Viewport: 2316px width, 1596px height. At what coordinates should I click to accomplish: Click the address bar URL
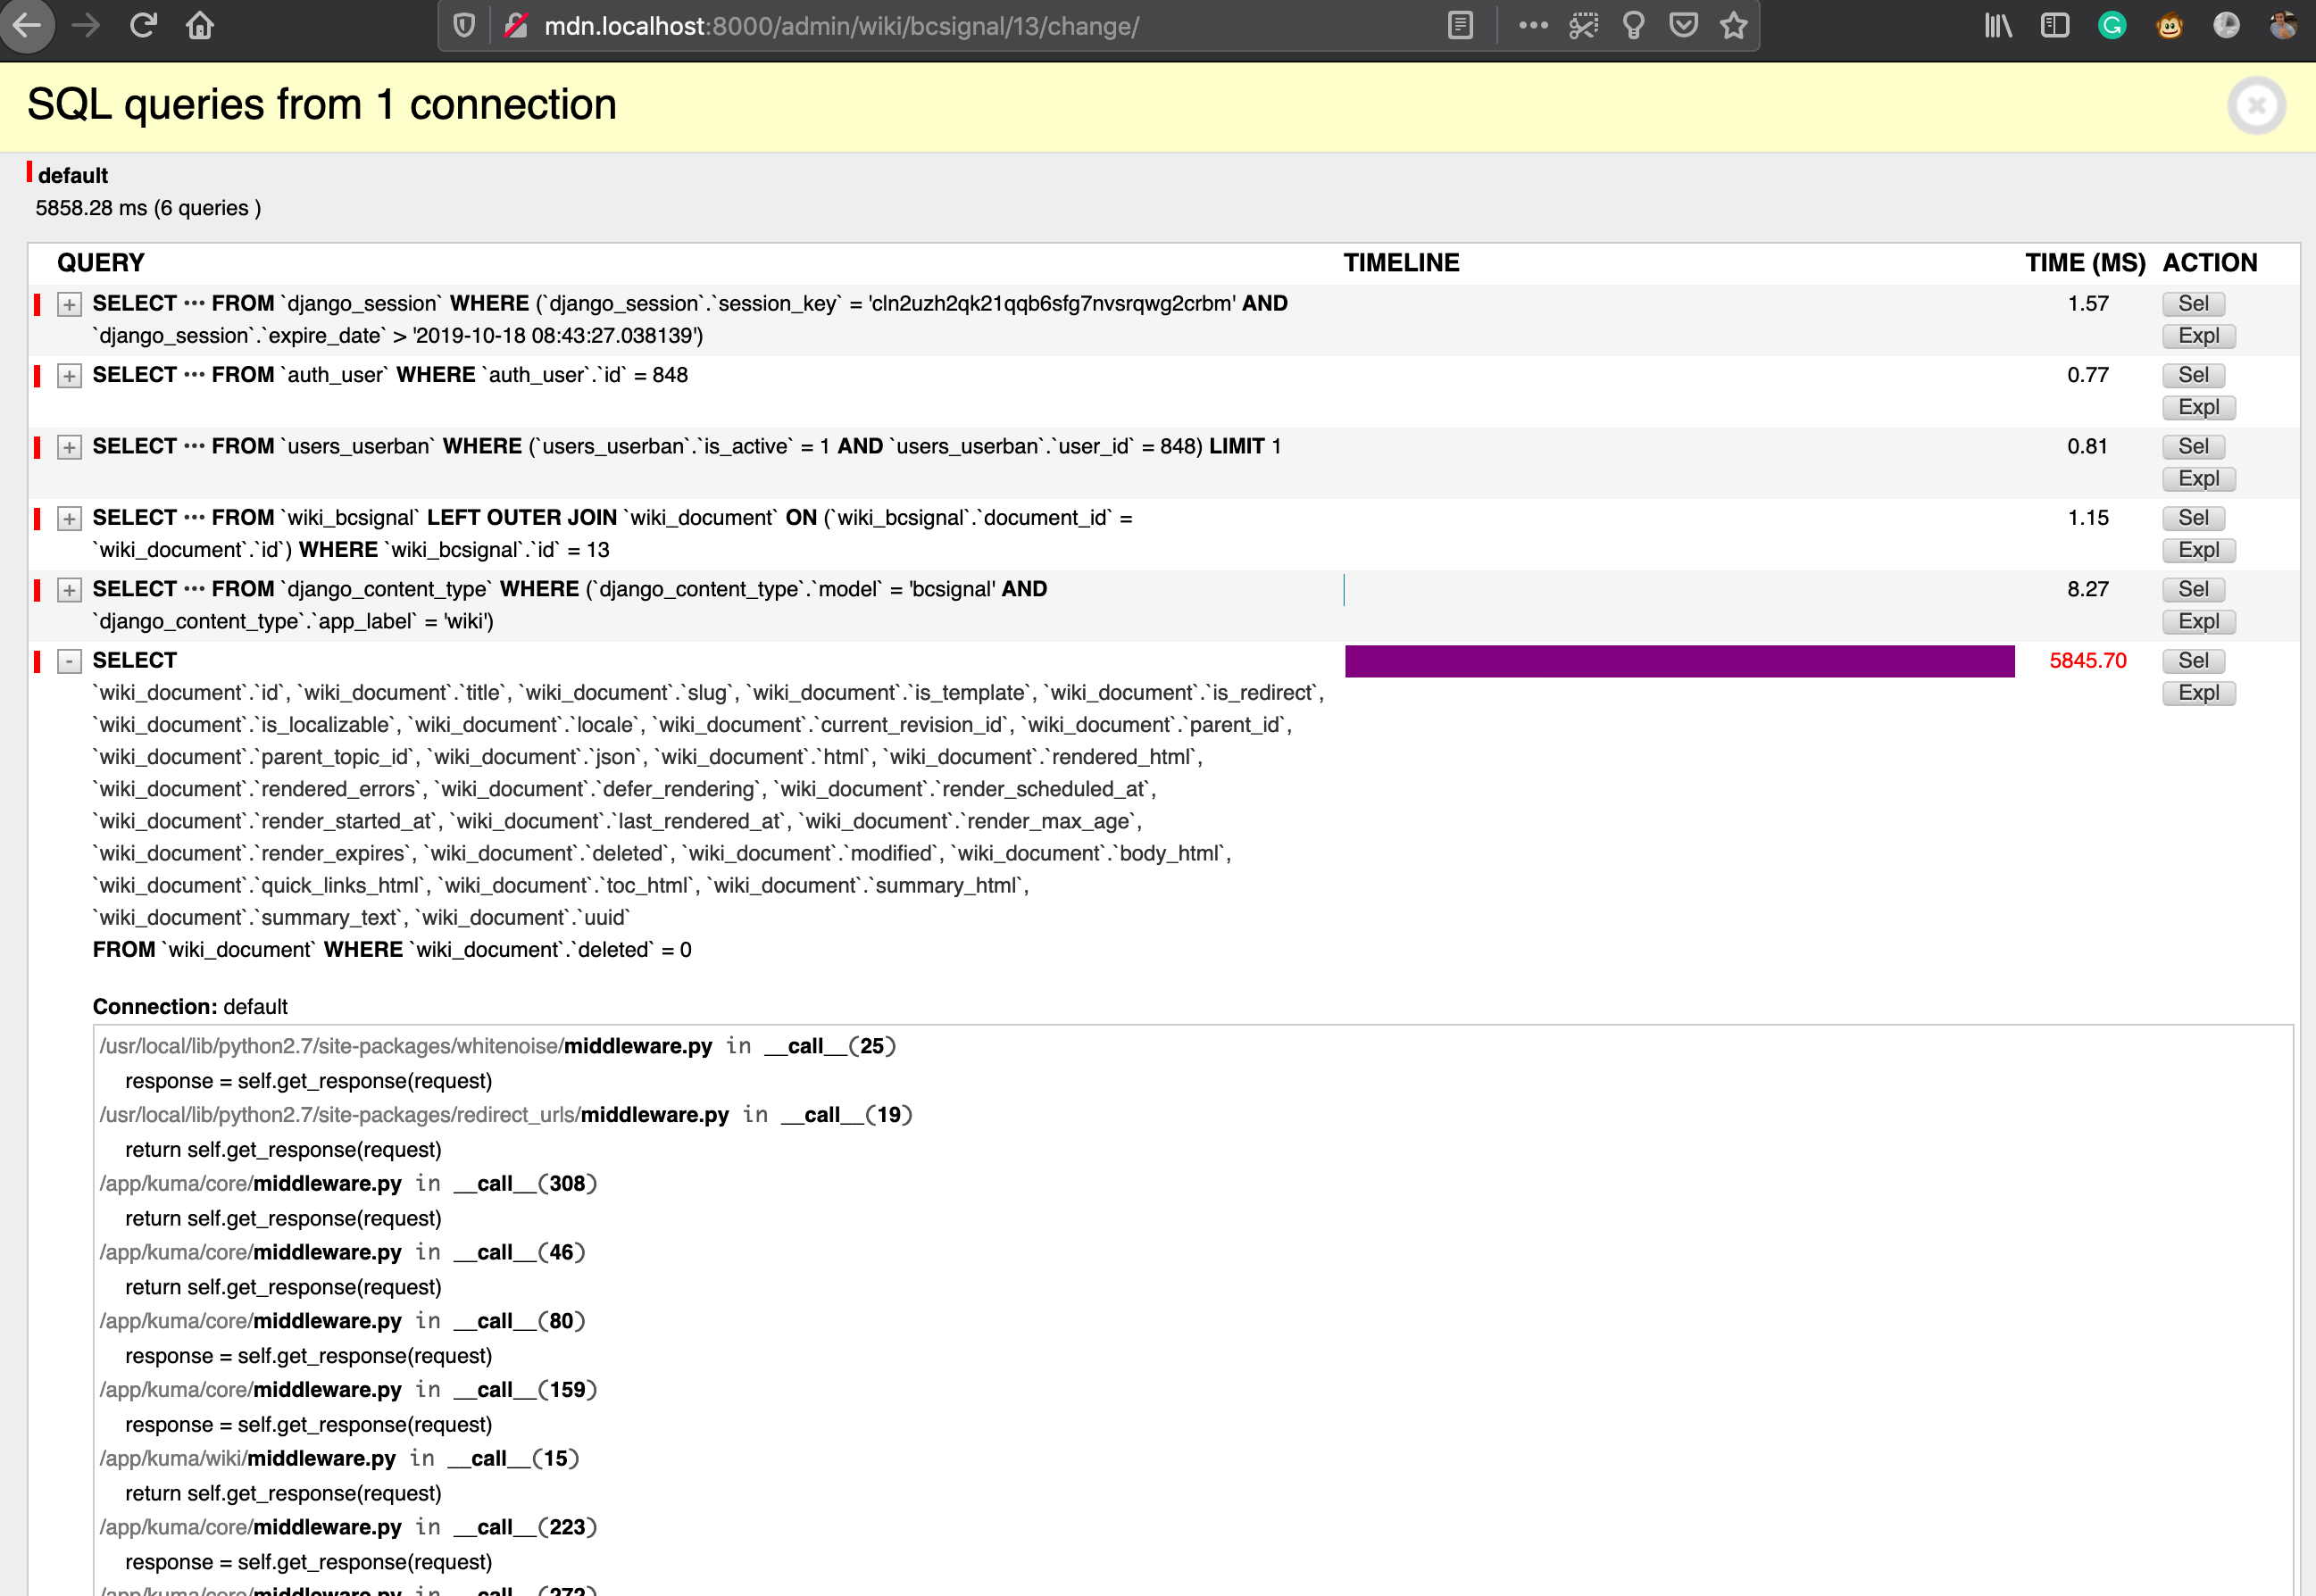pyautogui.click(x=841, y=26)
